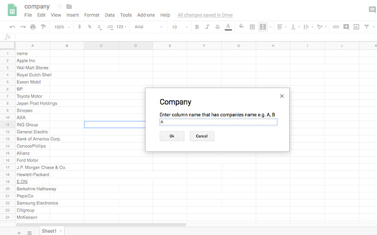Click the Print icon
Screen dimensions: 377x235
pyautogui.click(x=33, y=27)
